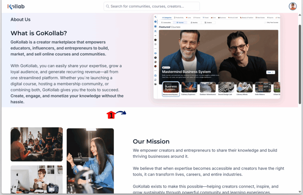This screenshot has width=303, height=195.
Task: Select 'Creators' filter in preview image
Action: pyautogui.click(x=208, y=22)
